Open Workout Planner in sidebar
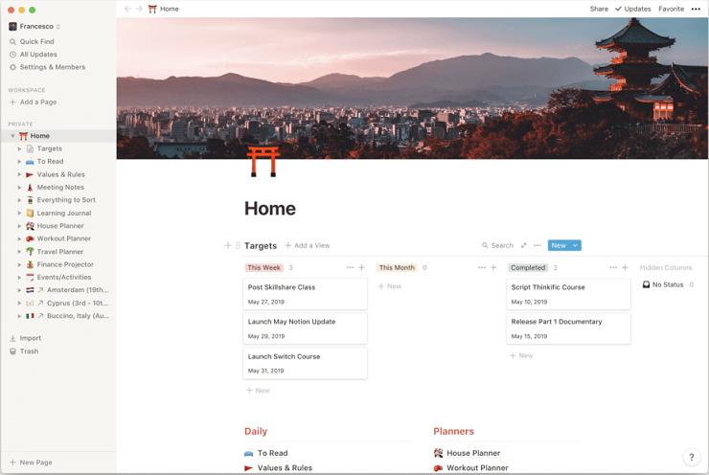This screenshot has height=475, width=709. click(64, 238)
